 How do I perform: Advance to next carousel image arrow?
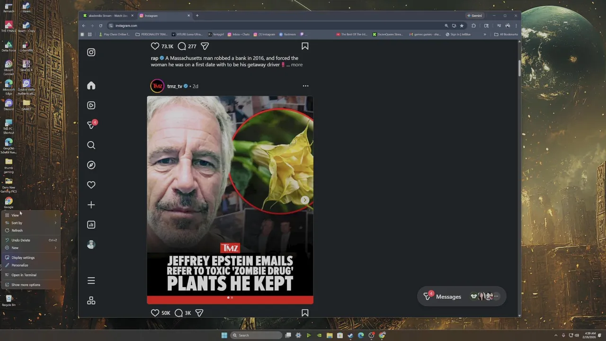(x=305, y=200)
